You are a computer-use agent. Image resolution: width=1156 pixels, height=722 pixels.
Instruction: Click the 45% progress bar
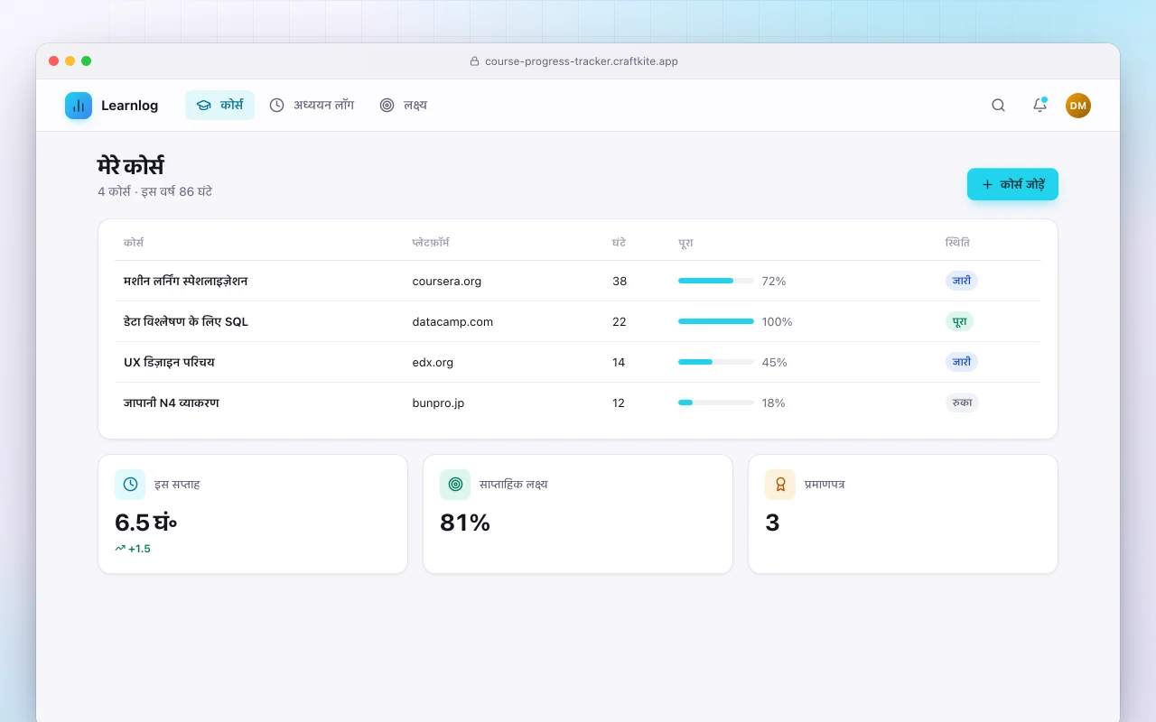(716, 362)
